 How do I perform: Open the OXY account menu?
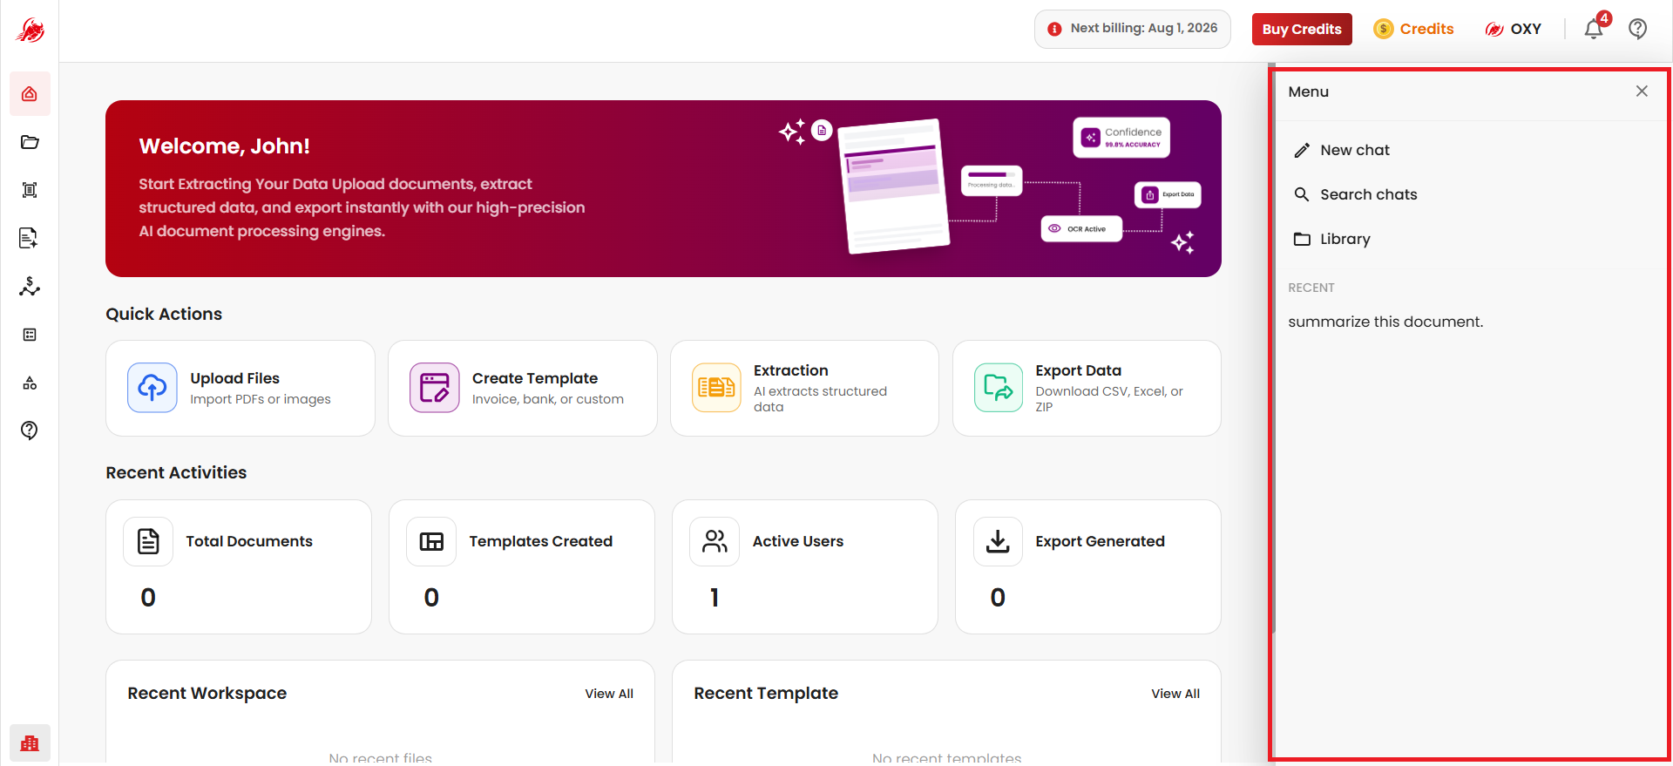pyautogui.click(x=1514, y=29)
